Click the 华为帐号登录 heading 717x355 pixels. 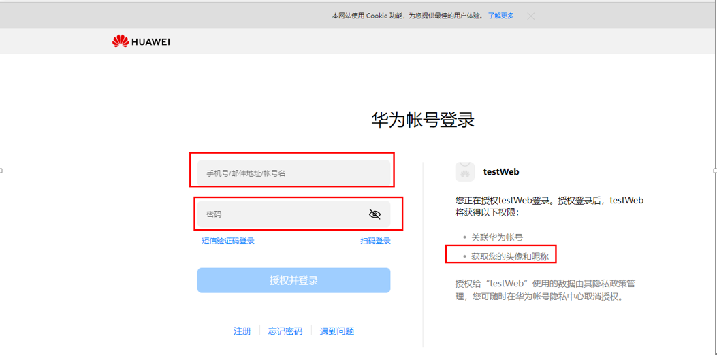(423, 120)
